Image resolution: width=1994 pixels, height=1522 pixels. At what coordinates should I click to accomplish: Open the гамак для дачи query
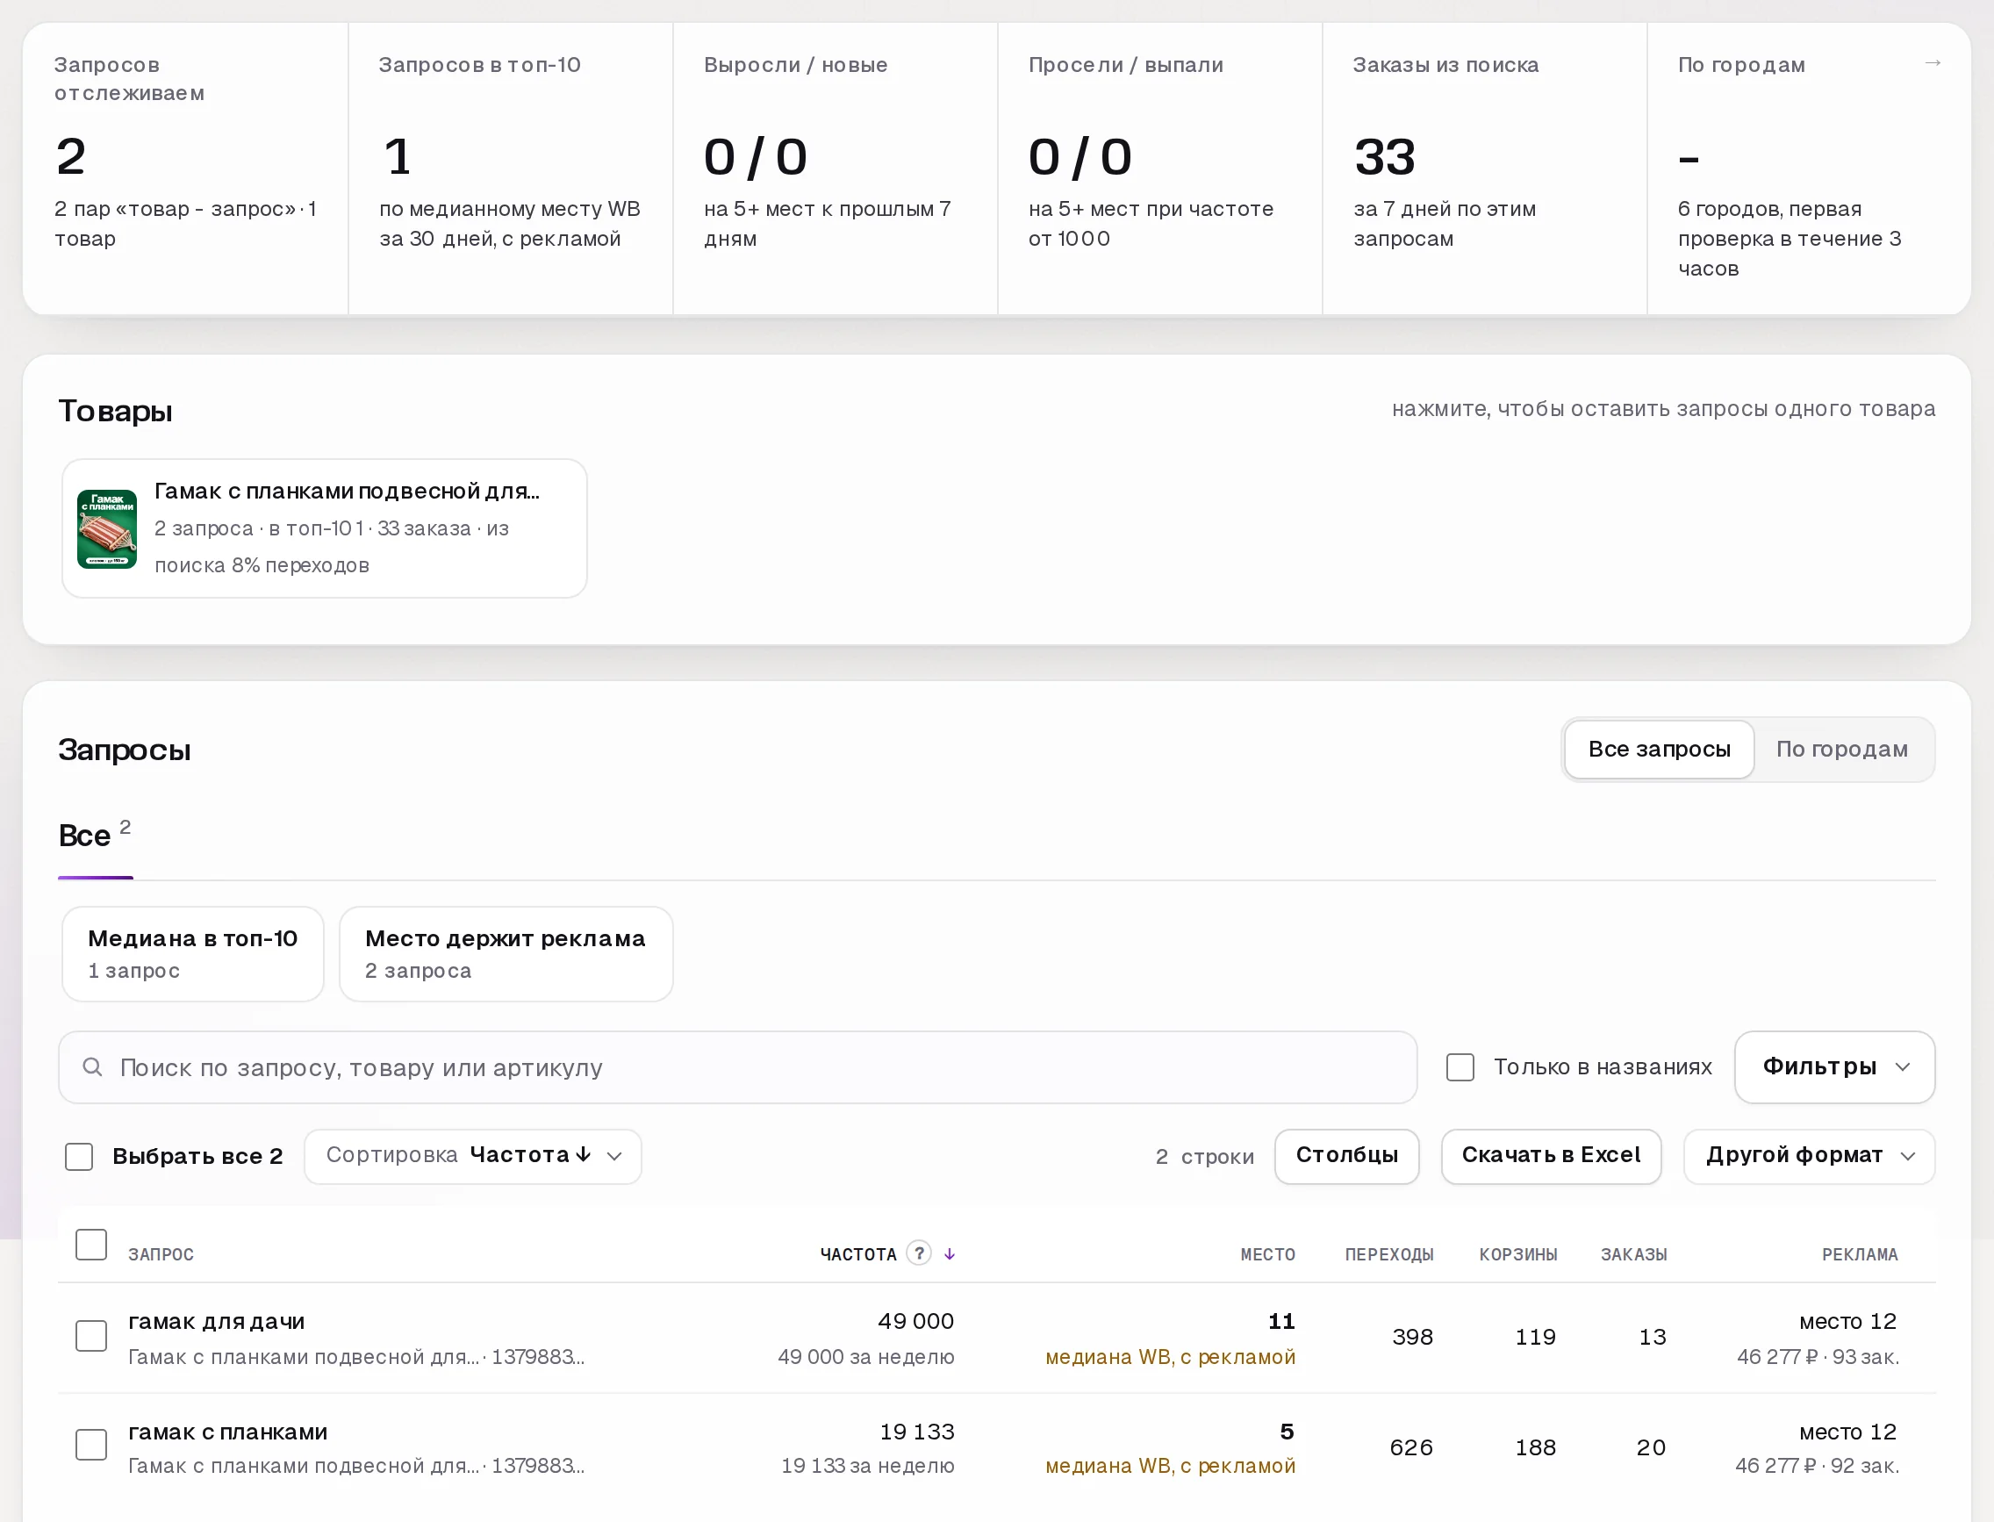tap(217, 1322)
